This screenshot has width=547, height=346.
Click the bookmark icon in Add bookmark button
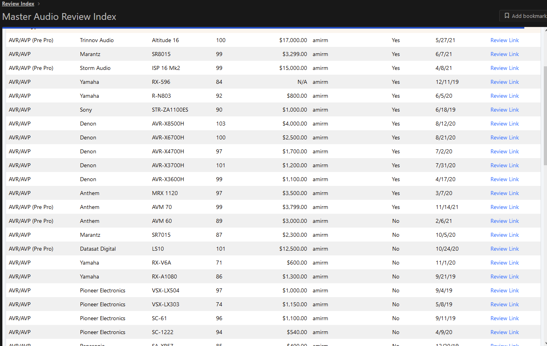(x=507, y=16)
